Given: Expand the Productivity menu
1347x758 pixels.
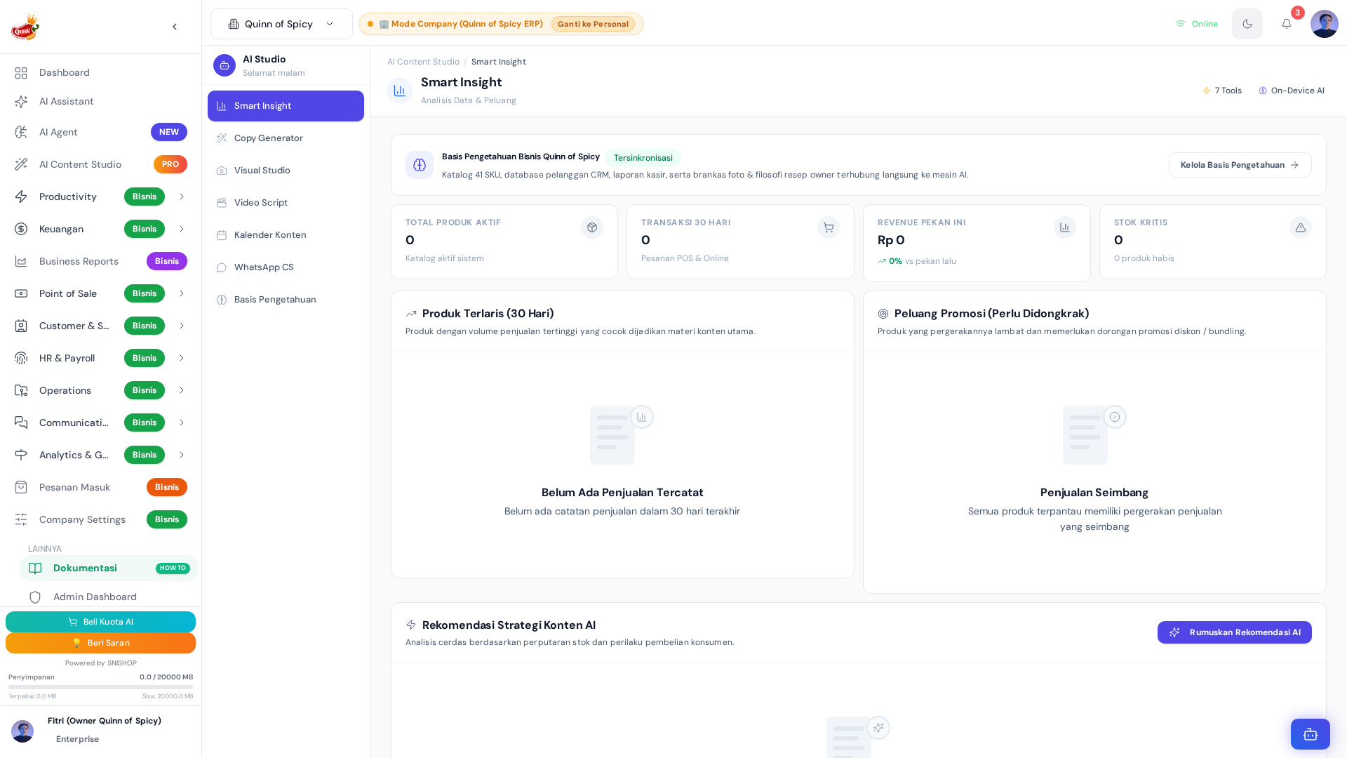Looking at the screenshot, I should tap(182, 197).
